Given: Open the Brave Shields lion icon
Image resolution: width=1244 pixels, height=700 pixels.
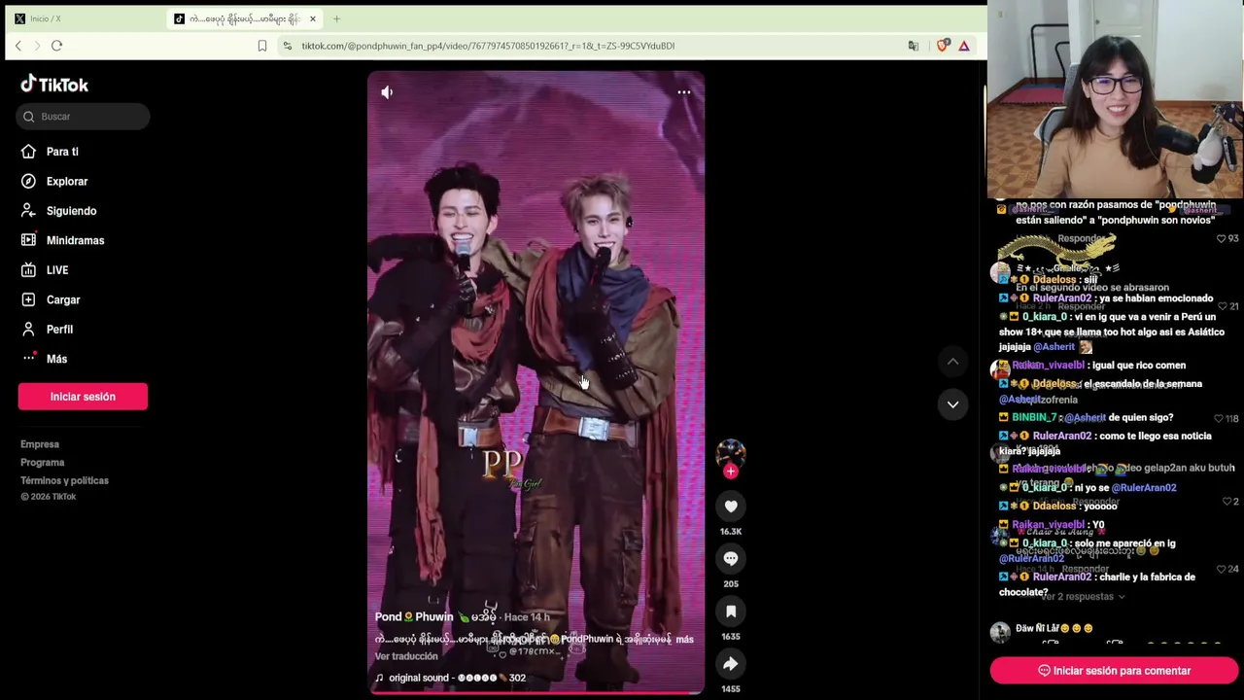Looking at the screenshot, I should tap(942, 46).
